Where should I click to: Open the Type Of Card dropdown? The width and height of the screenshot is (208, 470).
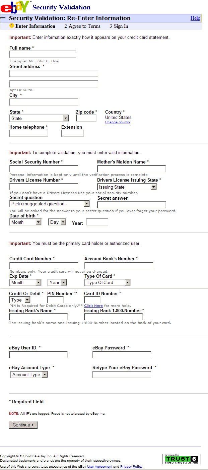coord(107,282)
